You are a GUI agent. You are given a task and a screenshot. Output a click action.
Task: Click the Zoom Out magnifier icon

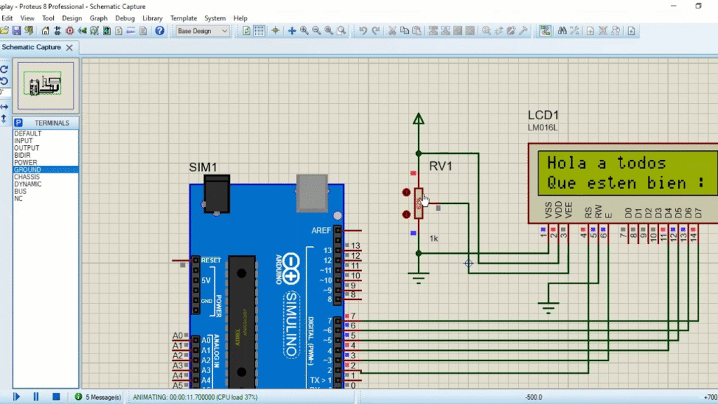pos(316,31)
